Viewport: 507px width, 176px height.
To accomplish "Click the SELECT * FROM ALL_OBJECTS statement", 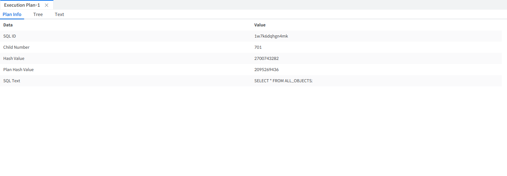I will [283, 81].
